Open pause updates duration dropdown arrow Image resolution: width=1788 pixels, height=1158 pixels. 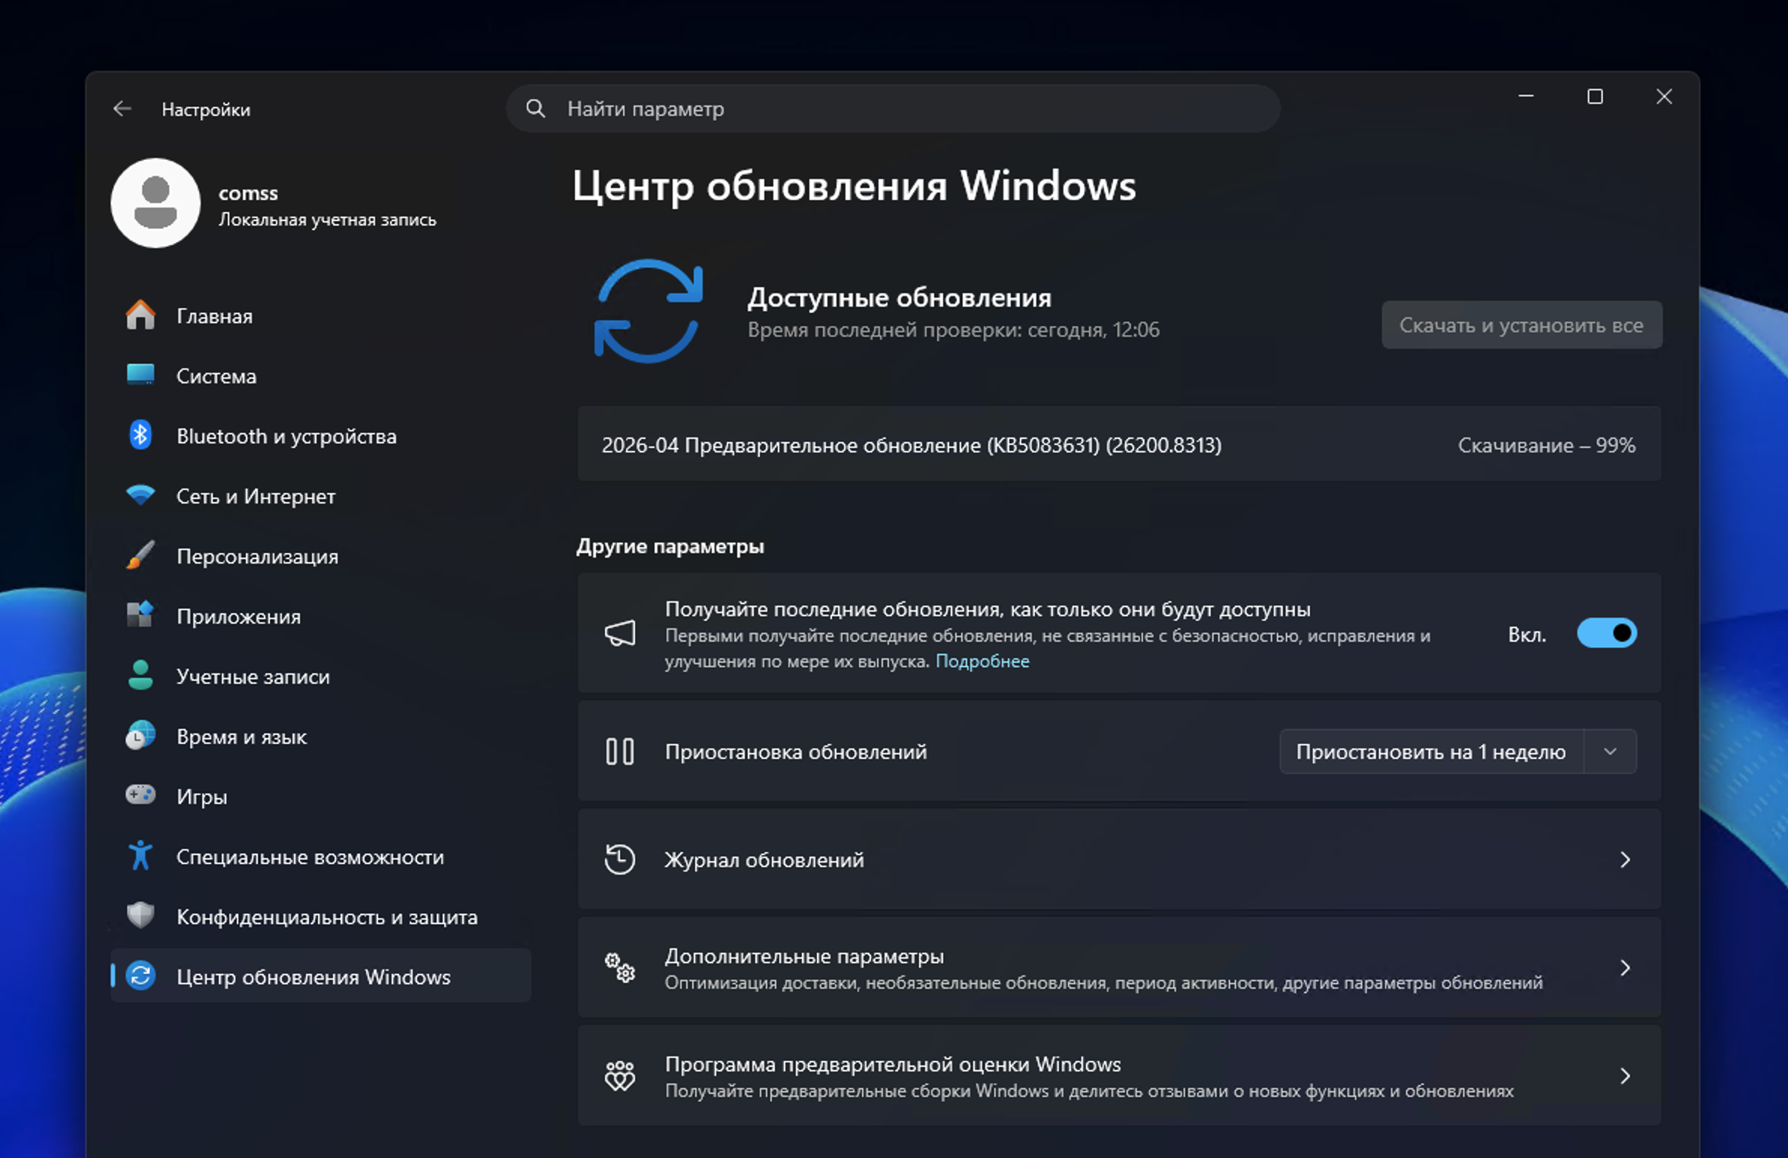[x=1610, y=751]
